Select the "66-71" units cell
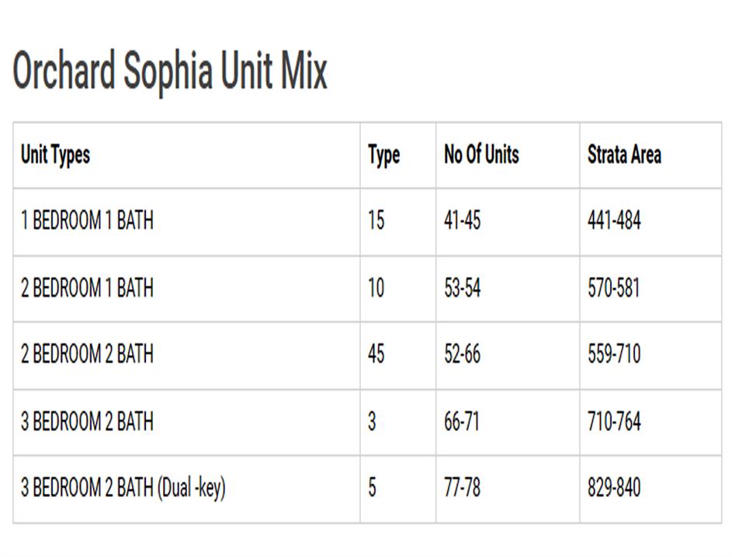Screen dimensions: 732x557 (x=462, y=423)
